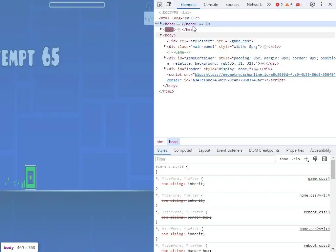
Task: Open DevTools settings gear
Action: tap(312, 4)
